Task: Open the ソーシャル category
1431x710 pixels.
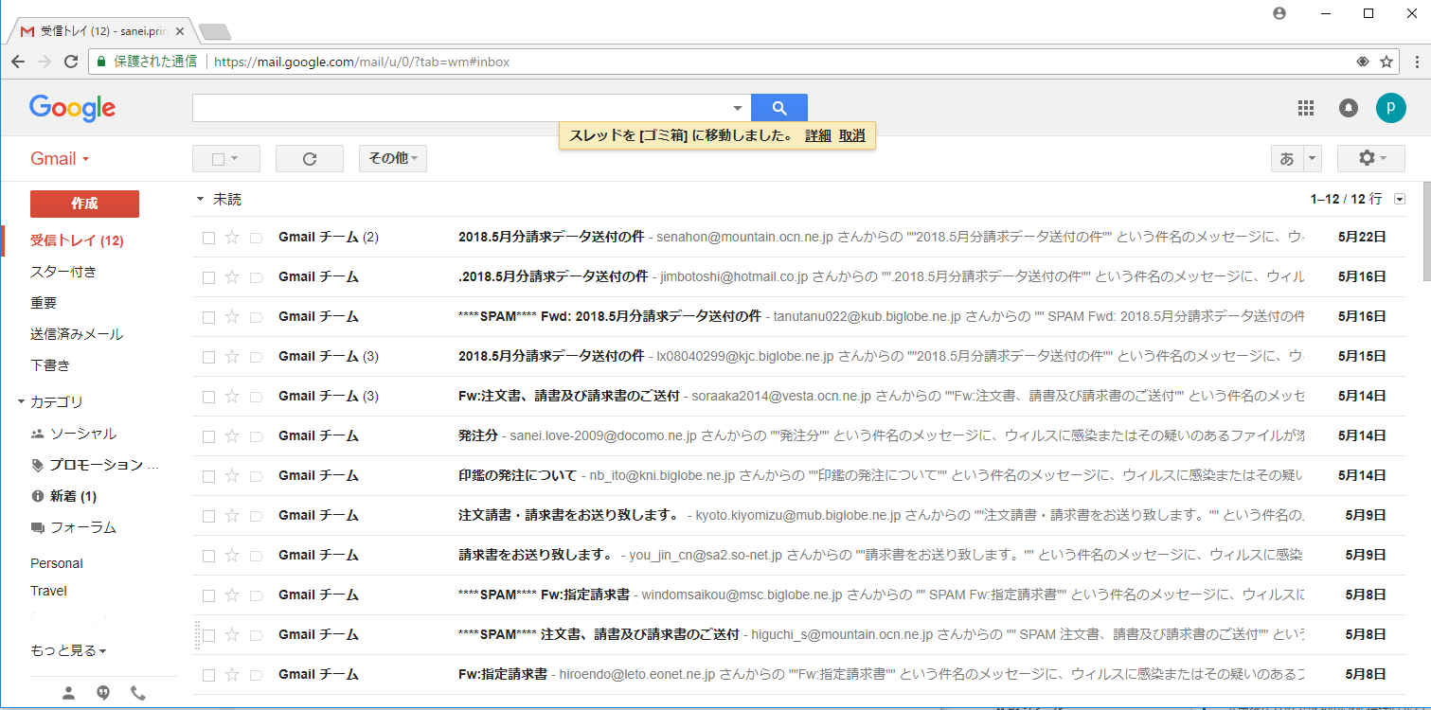Action: tap(83, 434)
